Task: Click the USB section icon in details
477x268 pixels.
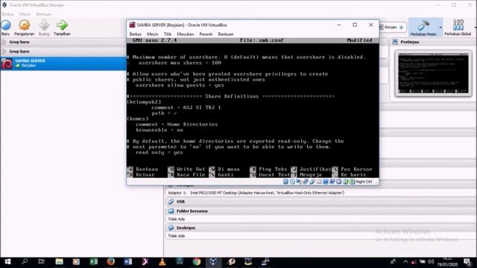Action: point(171,202)
